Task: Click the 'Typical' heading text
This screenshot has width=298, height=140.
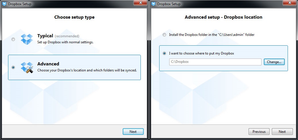Action: 45,36
